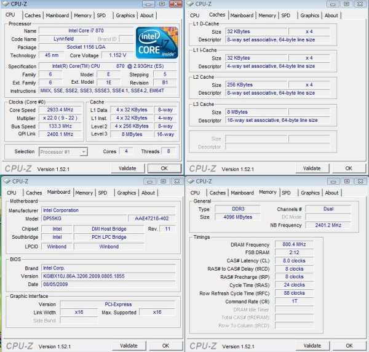Image resolution: width=369 pixels, height=352 pixels.
Task: Click Validate in the Caches window
Action: point(312,169)
